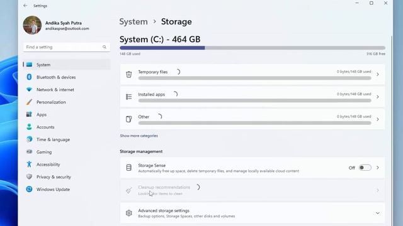Open the Apps settings page
Viewport: 403px width, 226px height.
(67, 114)
